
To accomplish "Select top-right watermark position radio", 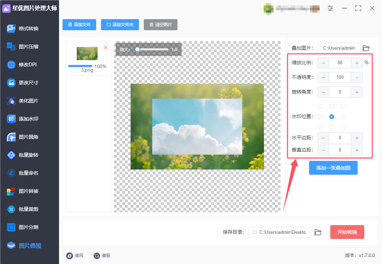I will pos(343,106).
